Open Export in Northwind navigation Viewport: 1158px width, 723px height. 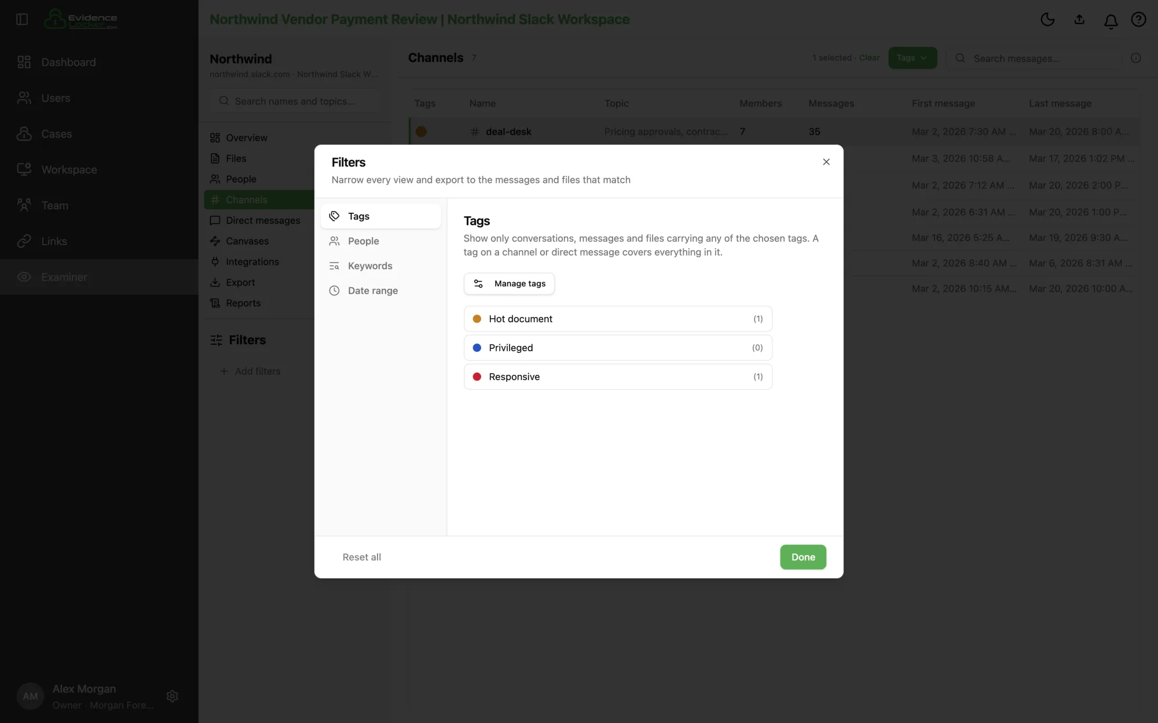259,282
